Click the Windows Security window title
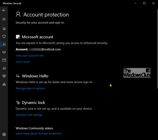Viewport: 158px width, 140px height. pos(12,3)
